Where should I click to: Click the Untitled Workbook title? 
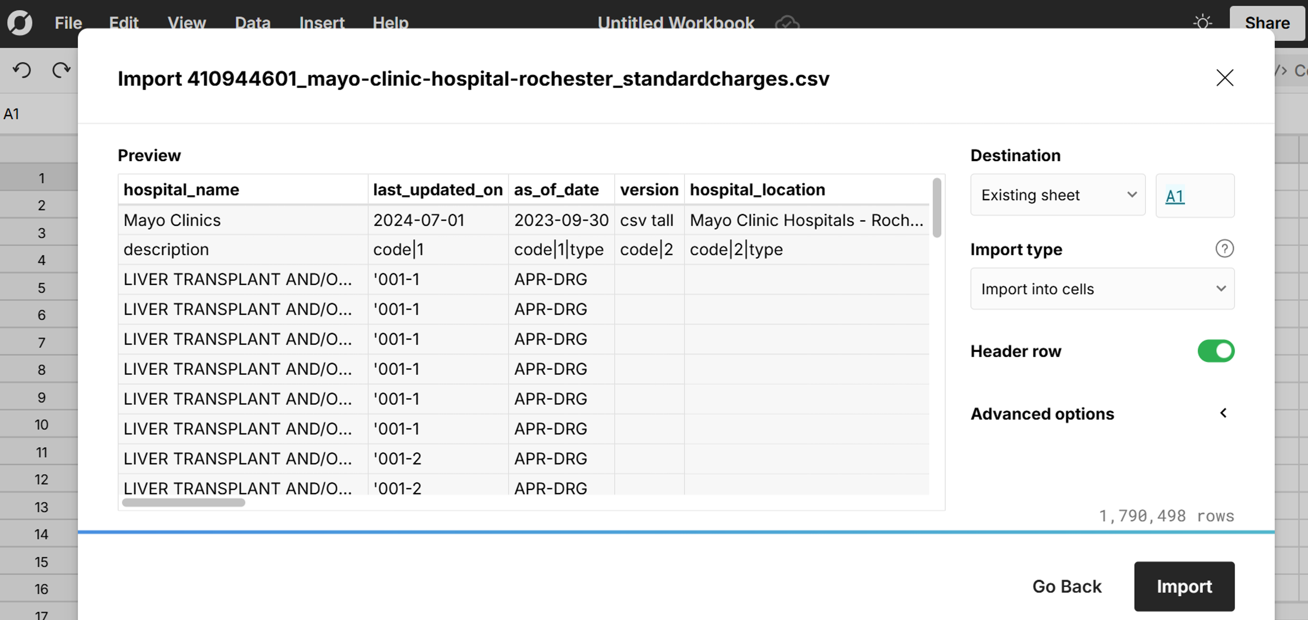point(675,23)
